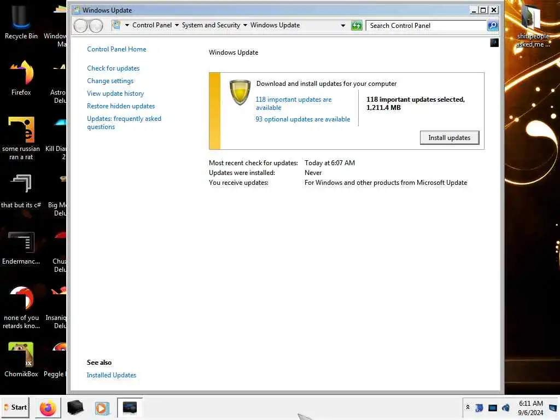Viewport: 560px width, 420px height.
Task: Select the 'some russian ran a rat' desktop icon
Action: [21, 138]
